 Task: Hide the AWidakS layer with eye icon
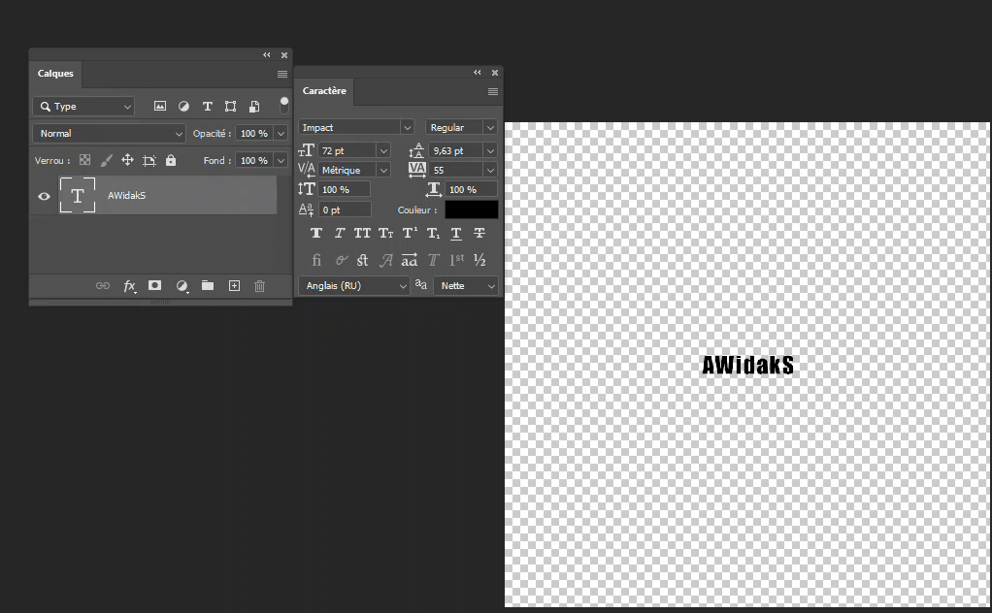(x=44, y=196)
